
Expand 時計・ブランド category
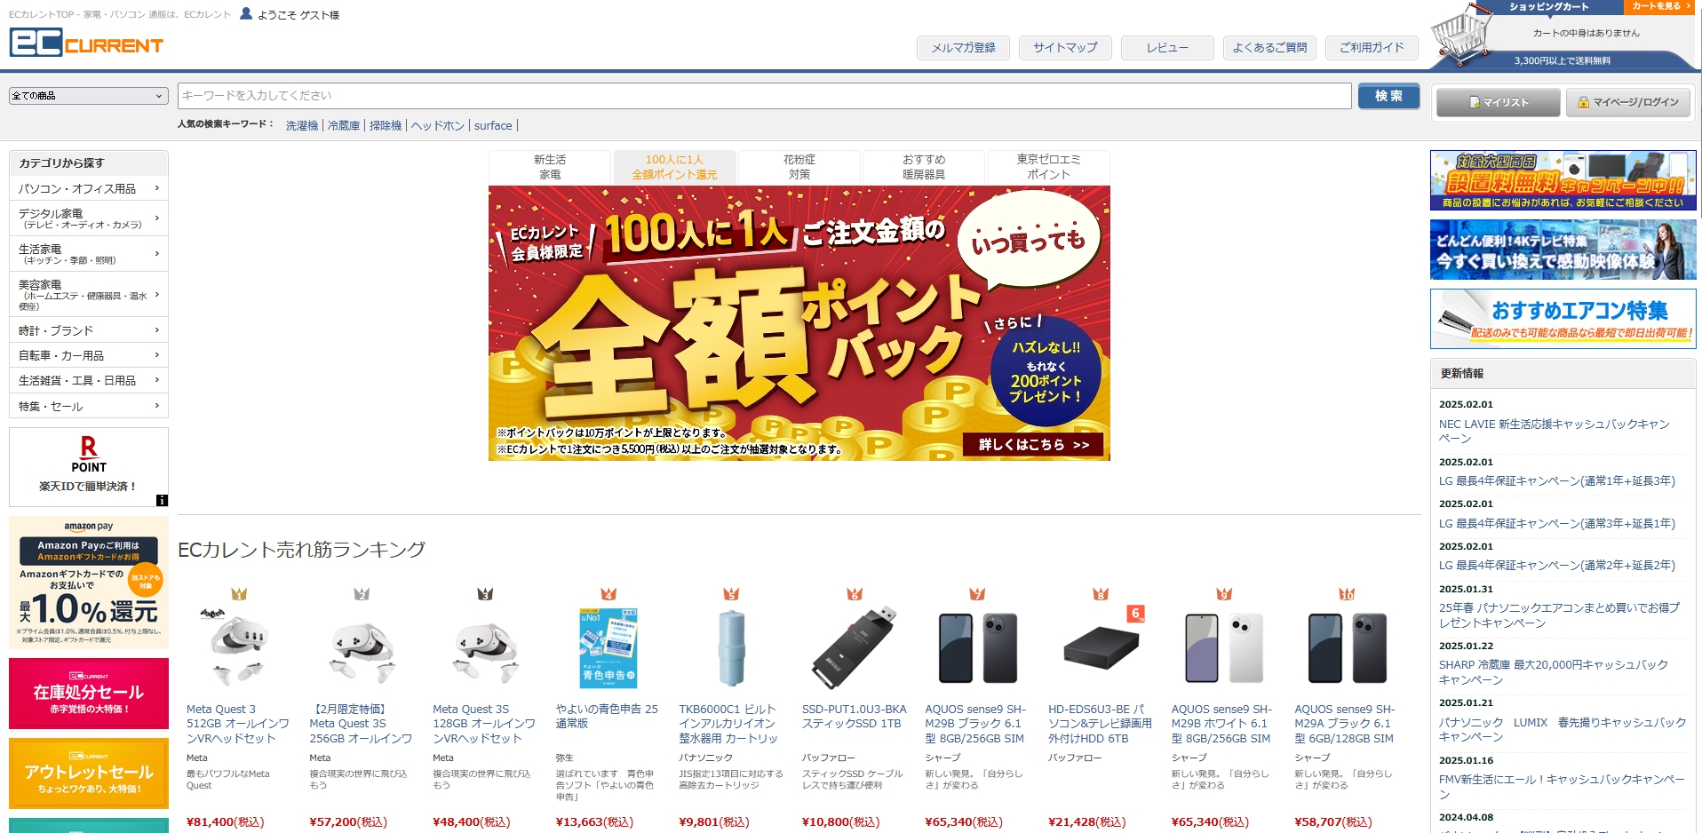[x=89, y=330]
